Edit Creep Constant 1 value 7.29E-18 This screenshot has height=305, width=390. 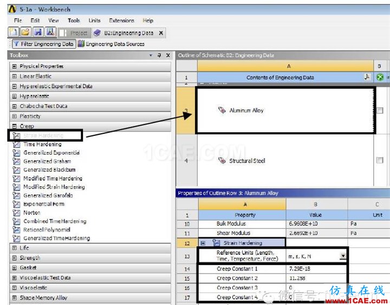(316, 269)
